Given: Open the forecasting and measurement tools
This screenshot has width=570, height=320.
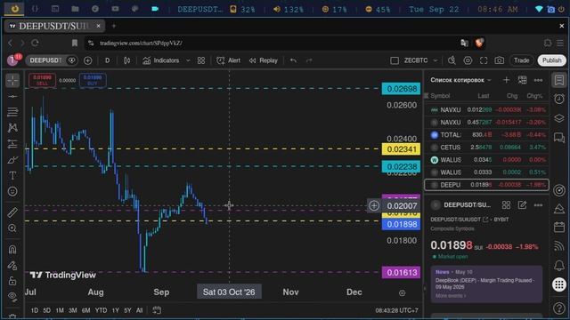Looking at the screenshot, I should pyautogui.click(x=12, y=144).
